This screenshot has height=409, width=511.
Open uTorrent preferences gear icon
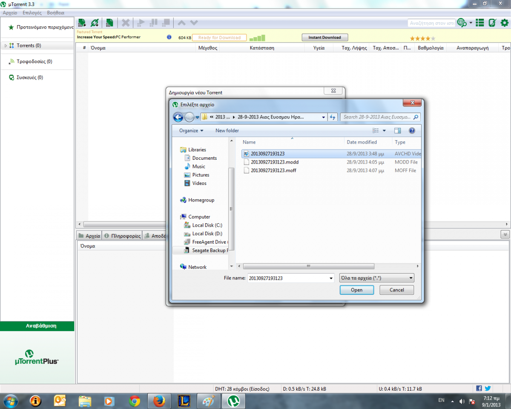(505, 23)
